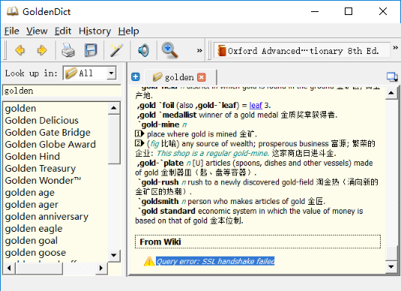
Task: Minimize the GoldenDict window
Action: (315, 11)
